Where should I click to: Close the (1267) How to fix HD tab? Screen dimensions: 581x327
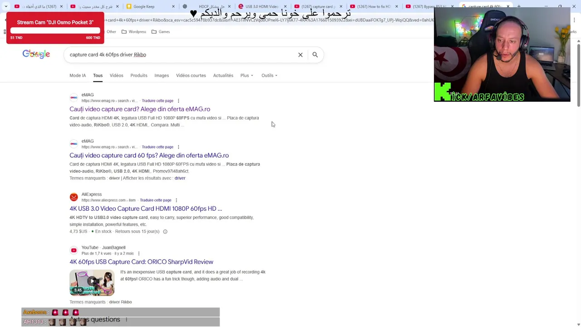point(396,6)
